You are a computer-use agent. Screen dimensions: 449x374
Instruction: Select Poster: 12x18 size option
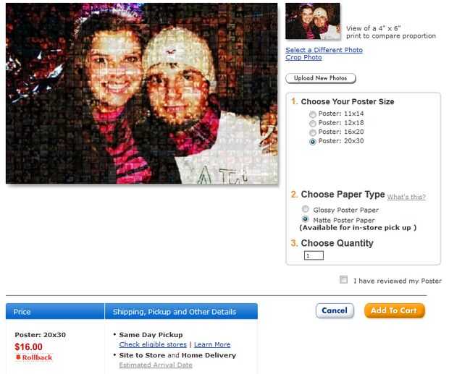click(x=312, y=123)
